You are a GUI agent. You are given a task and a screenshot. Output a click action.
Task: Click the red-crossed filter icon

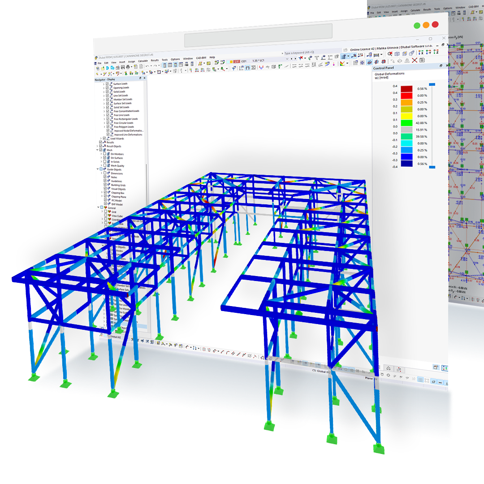point(301,58)
